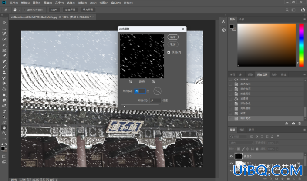Select the Rectangular Marquee tool
This screenshot has width=307, height=181.
4,28
